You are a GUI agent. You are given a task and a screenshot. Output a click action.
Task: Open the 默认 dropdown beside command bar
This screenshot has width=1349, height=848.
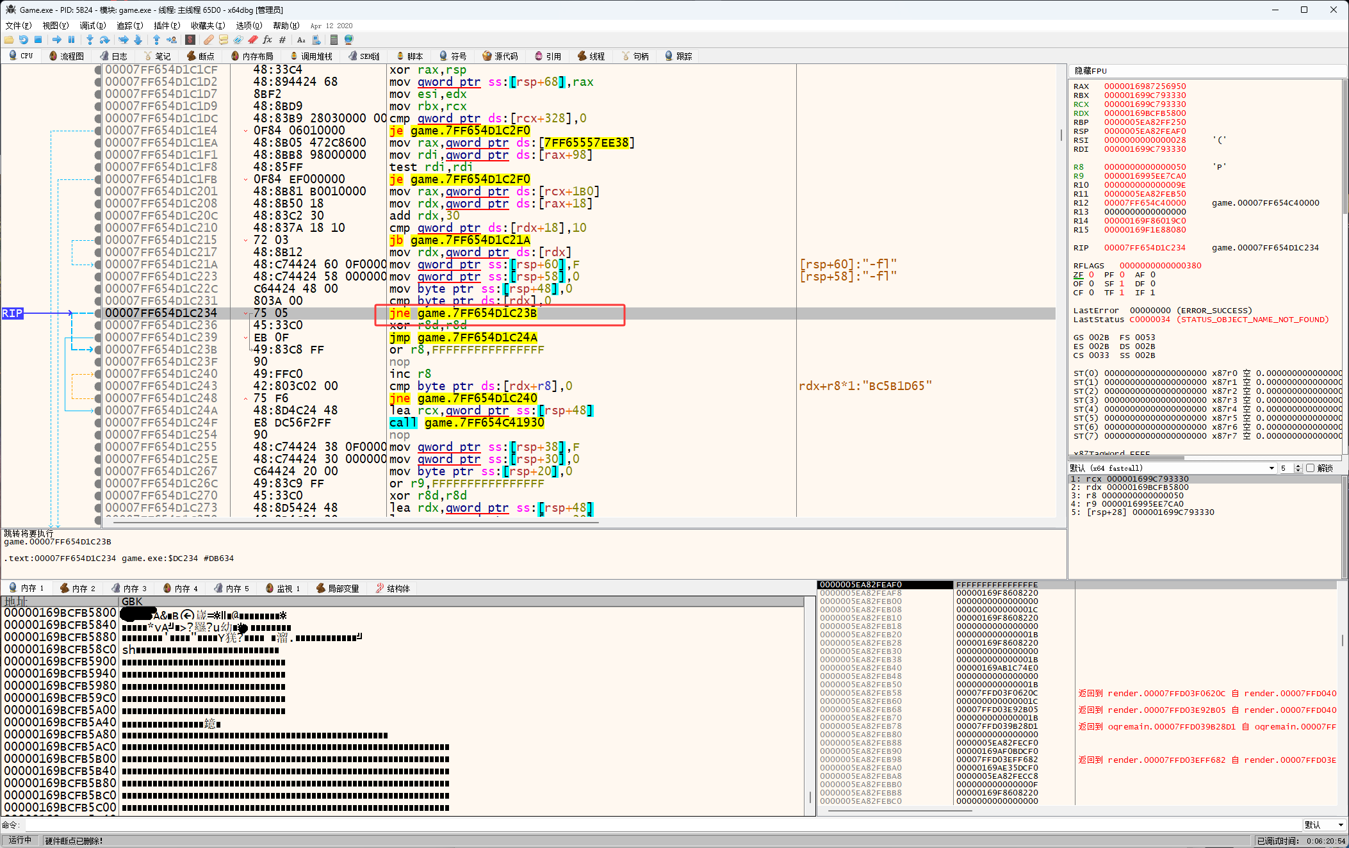pyautogui.click(x=1324, y=825)
